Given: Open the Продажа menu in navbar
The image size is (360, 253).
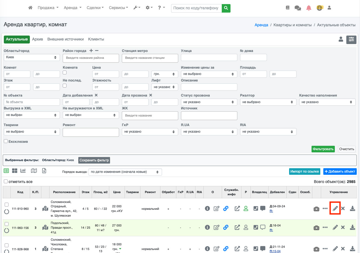Looking at the screenshot, I should [x=48, y=8].
